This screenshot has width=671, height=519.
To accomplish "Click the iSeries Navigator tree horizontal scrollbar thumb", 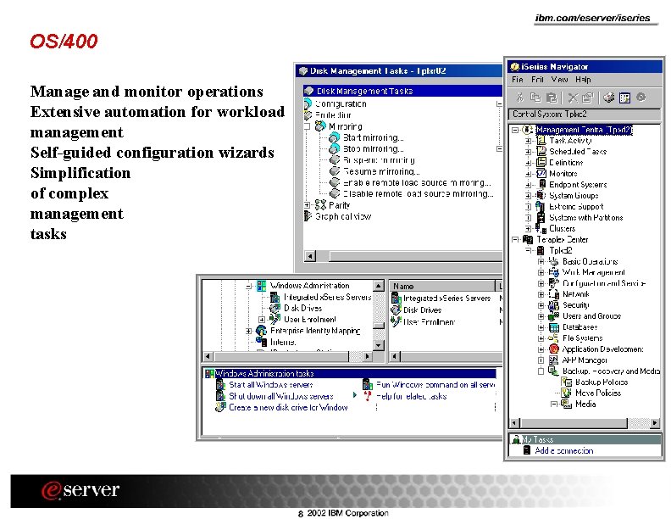I will click(574, 423).
